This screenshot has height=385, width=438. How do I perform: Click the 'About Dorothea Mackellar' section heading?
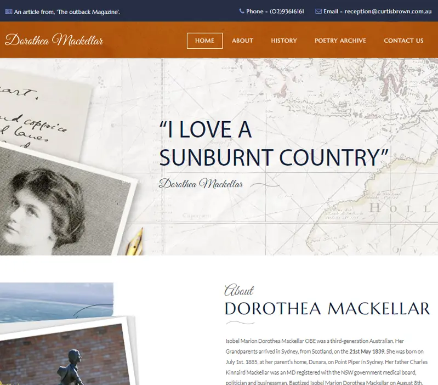(327, 301)
